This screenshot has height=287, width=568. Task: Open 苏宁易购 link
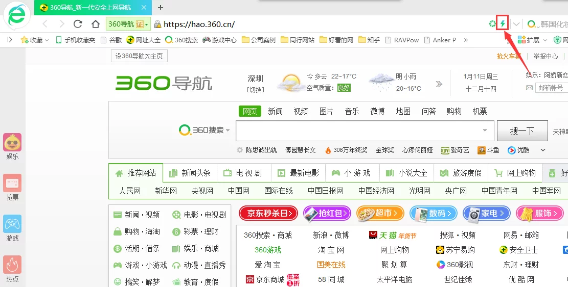tap(456, 250)
